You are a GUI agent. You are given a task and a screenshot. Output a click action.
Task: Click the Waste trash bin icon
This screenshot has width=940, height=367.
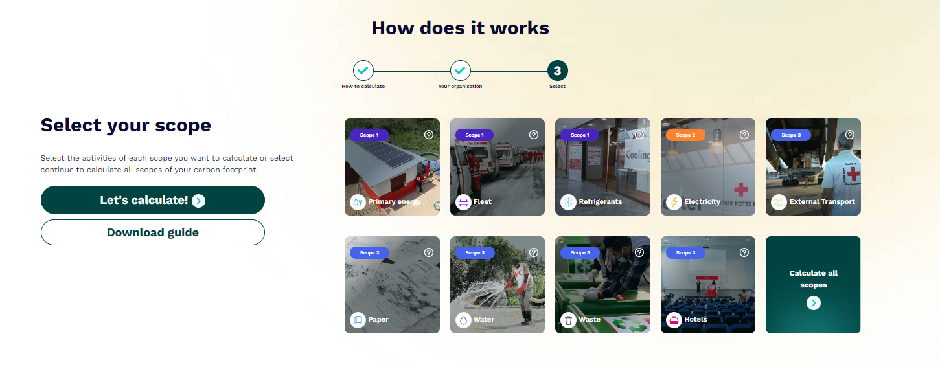click(568, 320)
